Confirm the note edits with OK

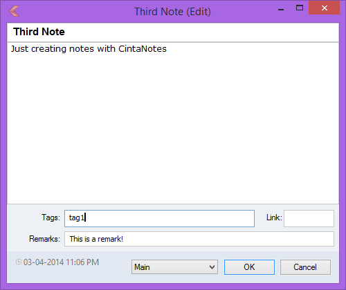(x=249, y=267)
